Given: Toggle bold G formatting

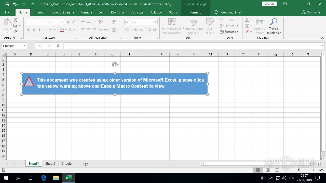Looking at the screenshot, I should pyautogui.click(x=28, y=30).
